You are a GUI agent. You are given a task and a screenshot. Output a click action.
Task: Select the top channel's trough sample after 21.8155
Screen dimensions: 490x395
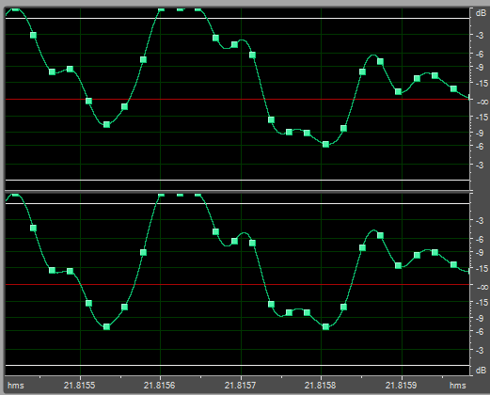(106, 125)
